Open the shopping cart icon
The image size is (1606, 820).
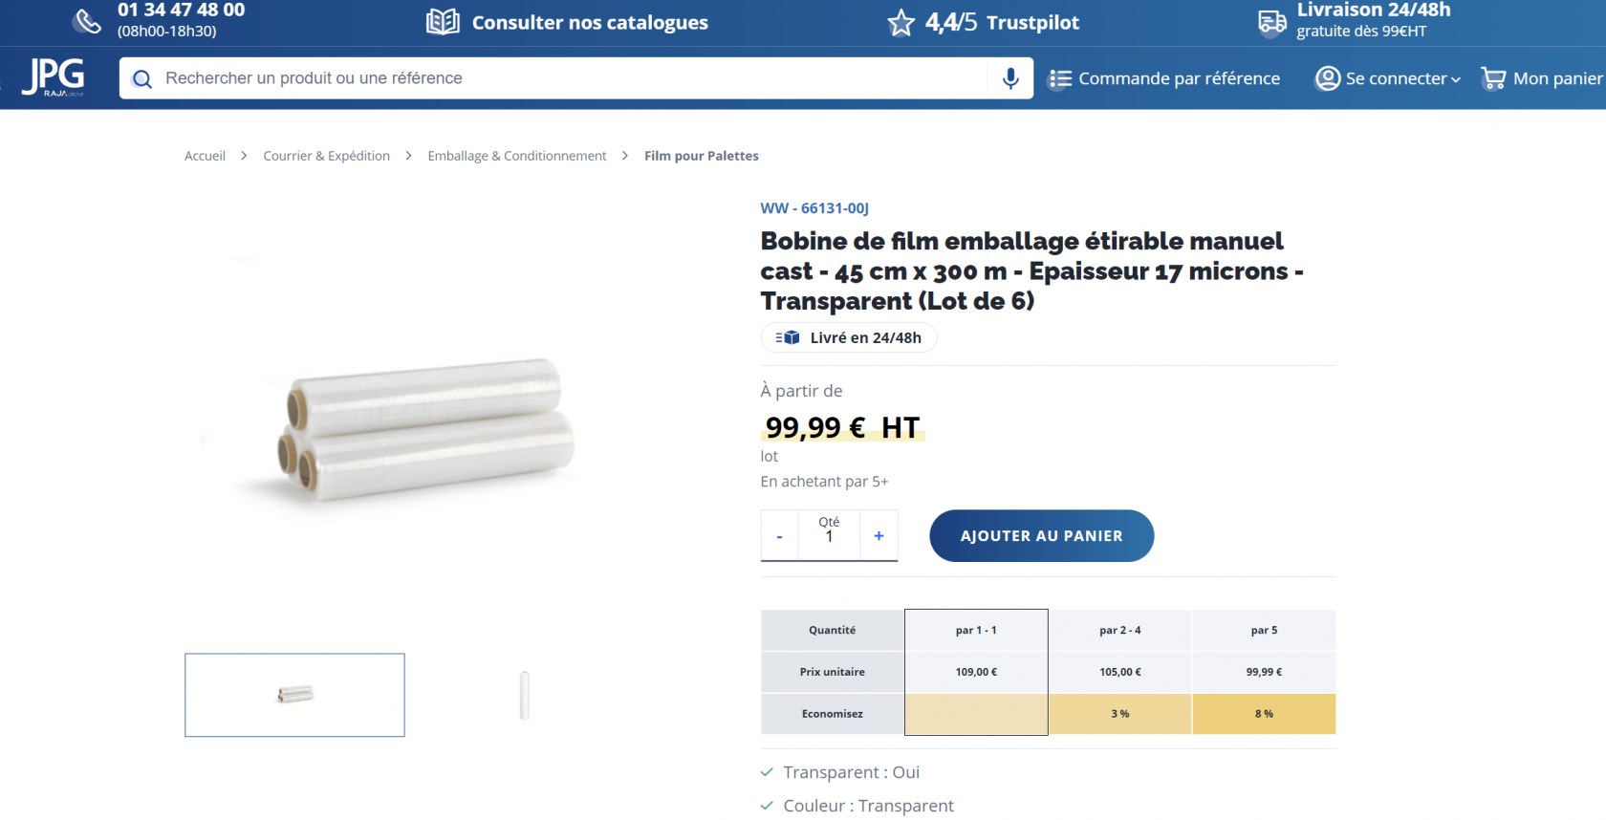click(x=1492, y=78)
